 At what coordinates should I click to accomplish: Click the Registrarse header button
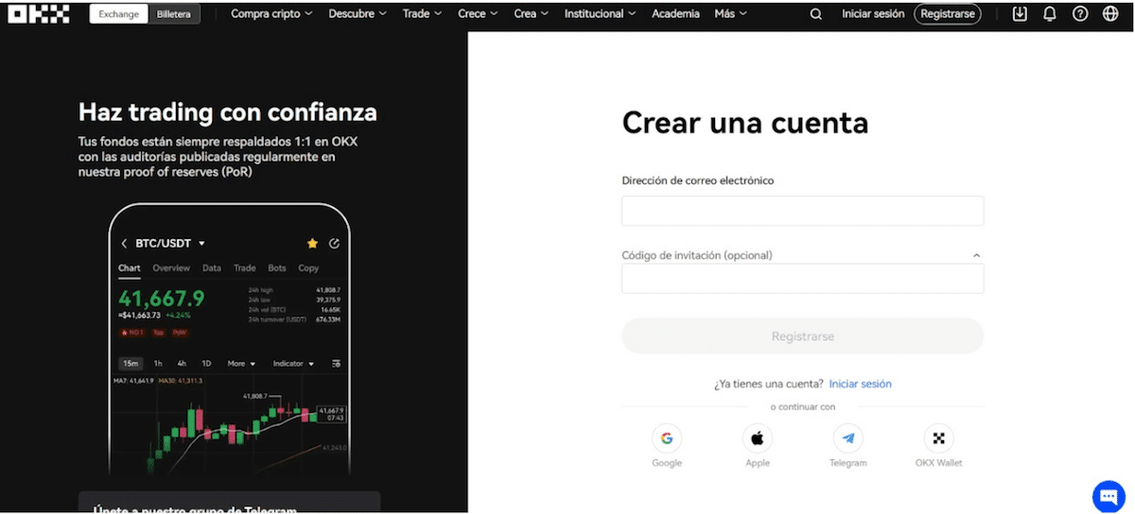(947, 14)
